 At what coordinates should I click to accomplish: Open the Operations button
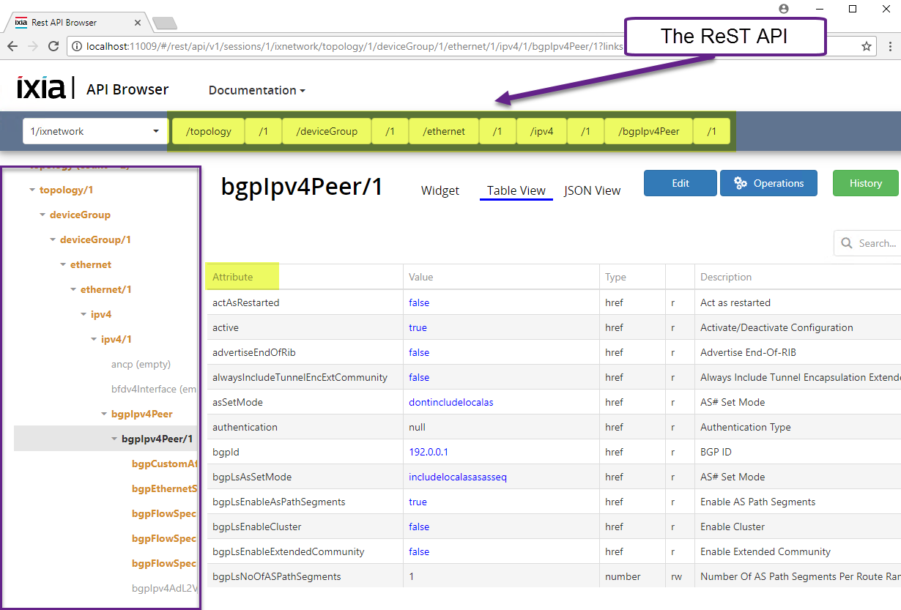click(768, 183)
